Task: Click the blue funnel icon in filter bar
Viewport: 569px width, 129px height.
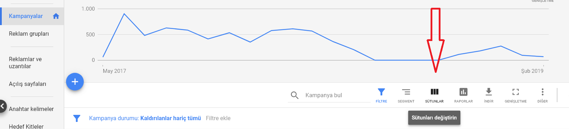Action: tap(77, 118)
